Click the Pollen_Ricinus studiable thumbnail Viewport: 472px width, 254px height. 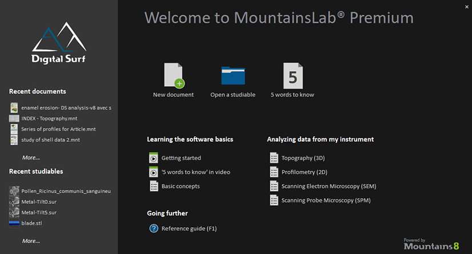tap(14, 191)
